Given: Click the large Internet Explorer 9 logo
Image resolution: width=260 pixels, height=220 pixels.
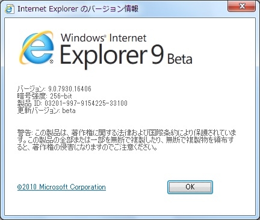Looking at the screenshot, I should click(x=37, y=47).
